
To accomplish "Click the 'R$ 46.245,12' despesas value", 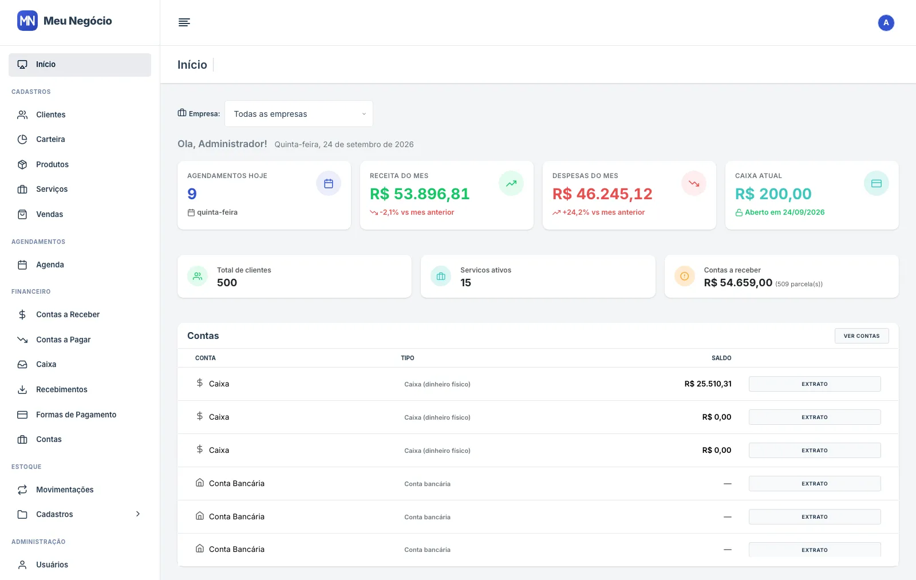I will tap(602, 194).
